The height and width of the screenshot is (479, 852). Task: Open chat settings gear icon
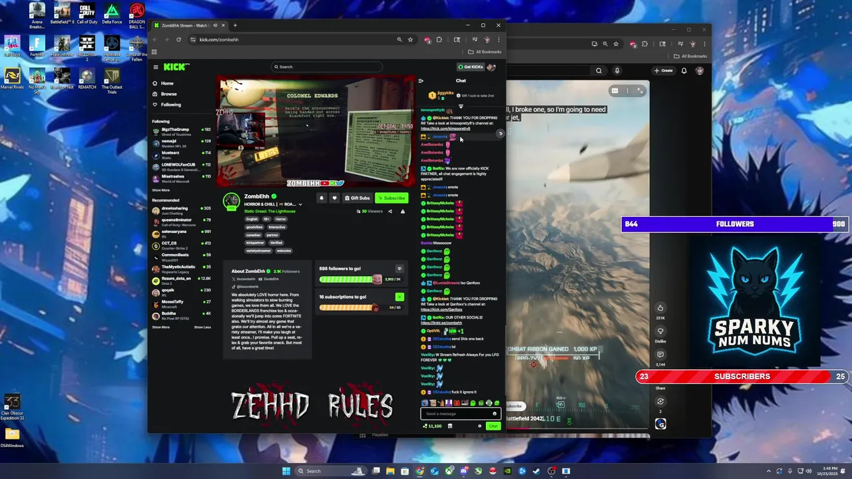(x=479, y=426)
